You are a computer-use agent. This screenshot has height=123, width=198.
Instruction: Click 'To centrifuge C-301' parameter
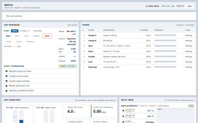(111, 67)
